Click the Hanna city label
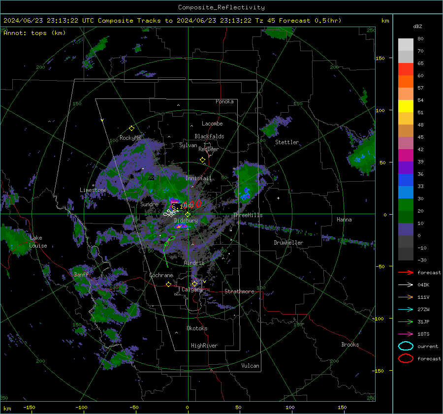This screenshot has width=443, height=414. (344, 220)
